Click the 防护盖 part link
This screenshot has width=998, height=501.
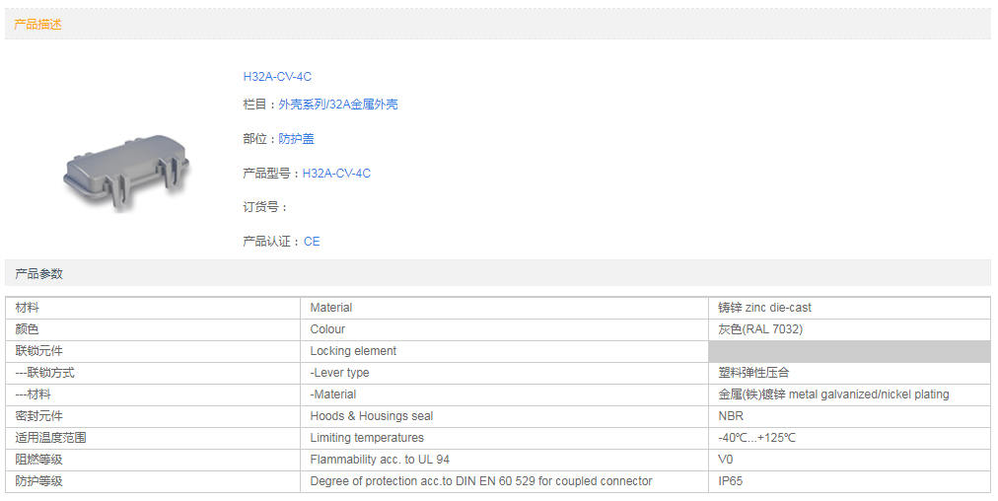296,139
